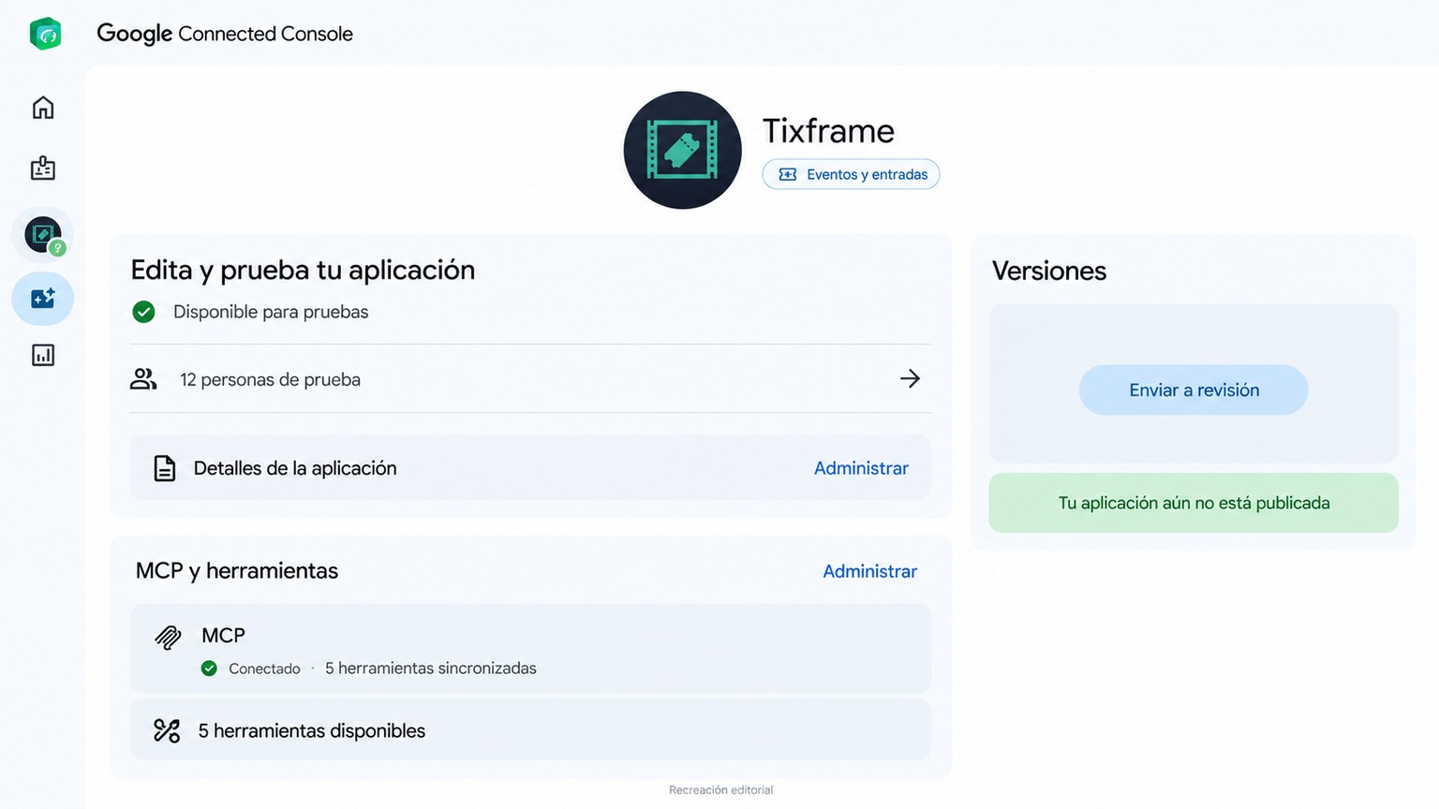The width and height of the screenshot is (1439, 809).
Task: Click the Tixframe app title
Action: point(828,131)
